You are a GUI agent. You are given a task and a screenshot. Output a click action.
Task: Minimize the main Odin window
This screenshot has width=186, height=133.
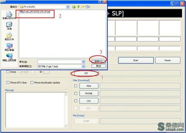coord(173,4)
